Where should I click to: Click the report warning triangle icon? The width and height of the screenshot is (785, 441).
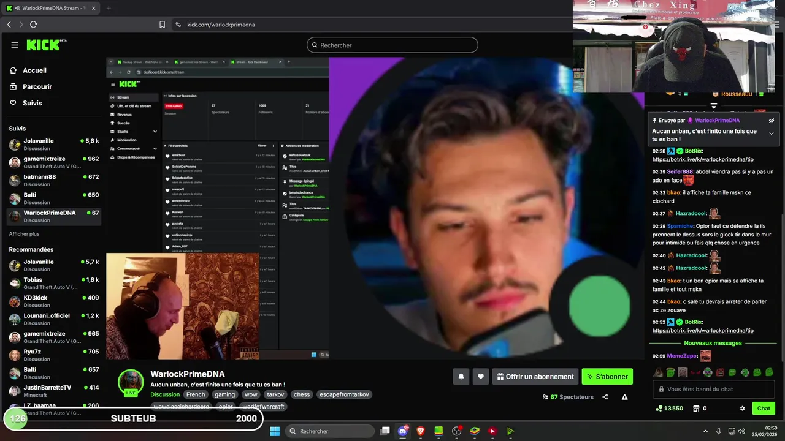[x=624, y=397]
